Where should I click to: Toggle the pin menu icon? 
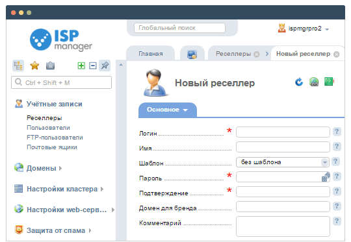pos(105,66)
